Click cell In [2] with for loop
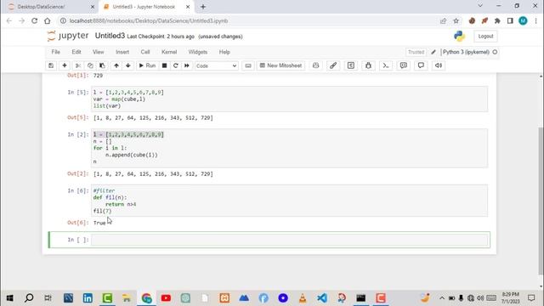 (x=289, y=148)
